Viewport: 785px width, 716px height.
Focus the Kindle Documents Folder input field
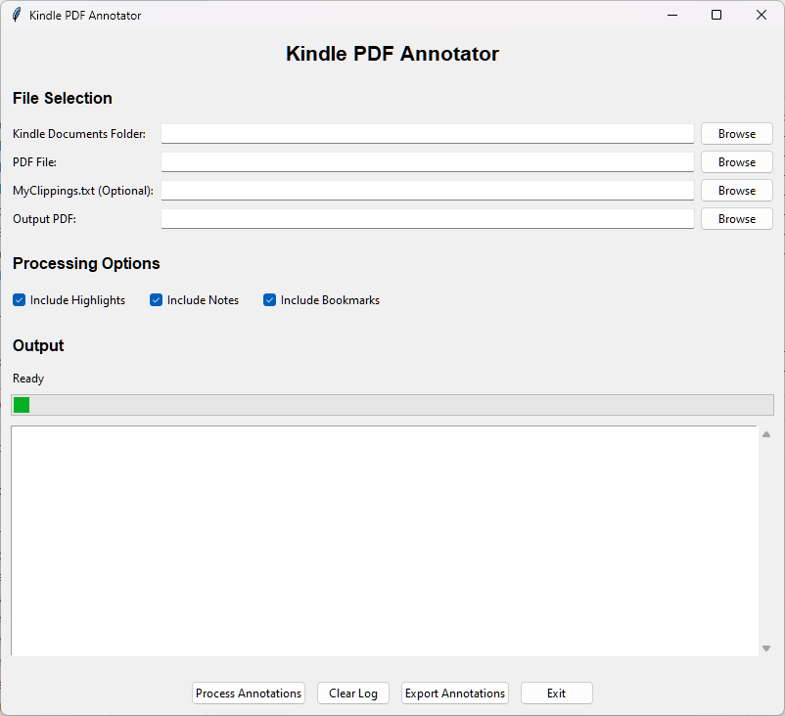pyautogui.click(x=427, y=134)
